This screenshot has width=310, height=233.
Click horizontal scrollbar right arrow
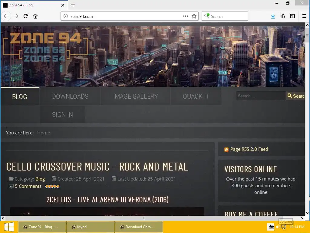(302, 218)
